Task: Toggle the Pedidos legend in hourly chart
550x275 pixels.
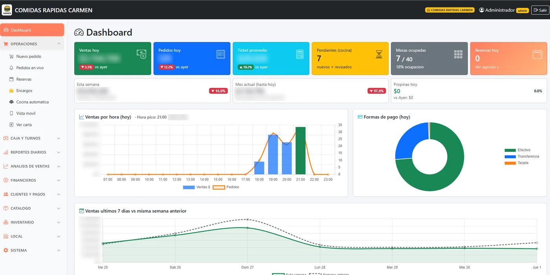Action: (226, 187)
